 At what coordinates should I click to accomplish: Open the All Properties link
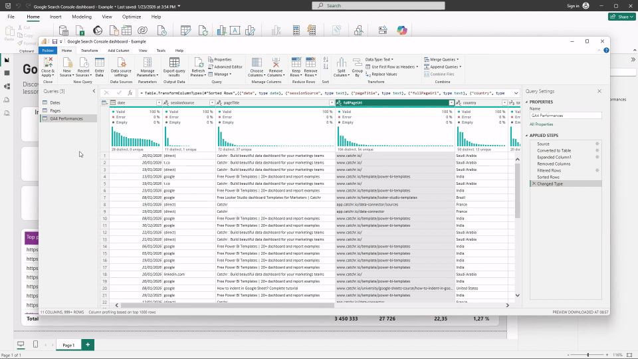click(x=541, y=124)
